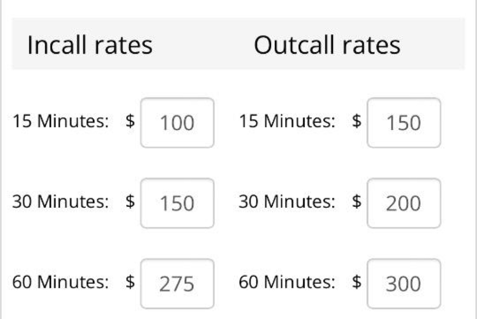477x319 pixels.
Task: Click the dollar sign beside Outcall 30 Minutes
Action: [357, 201]
